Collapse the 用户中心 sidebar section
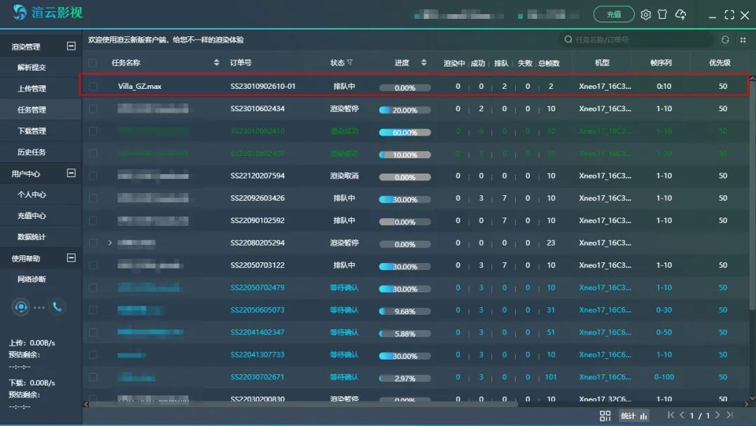This screenshot has height=426, width=756. [71, 173]
